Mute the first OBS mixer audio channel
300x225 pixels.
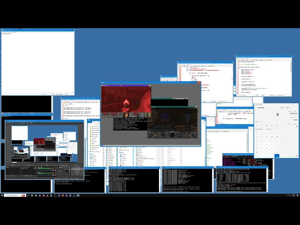(x=53, y=170)
